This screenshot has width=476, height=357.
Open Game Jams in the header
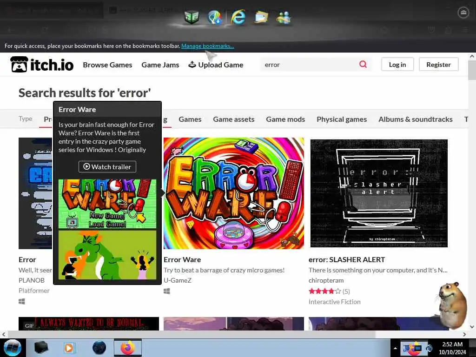[x=160, y=65]
